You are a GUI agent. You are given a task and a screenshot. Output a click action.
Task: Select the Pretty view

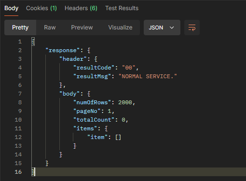(20, 28)
